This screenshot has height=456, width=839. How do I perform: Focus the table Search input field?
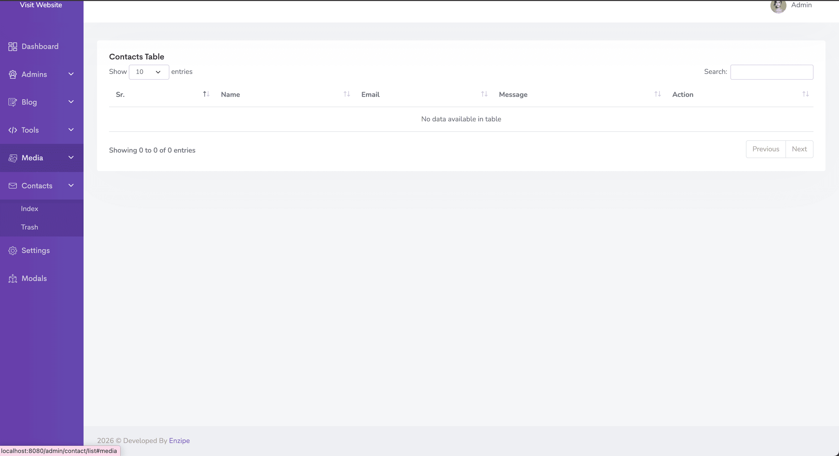[771, 72]
